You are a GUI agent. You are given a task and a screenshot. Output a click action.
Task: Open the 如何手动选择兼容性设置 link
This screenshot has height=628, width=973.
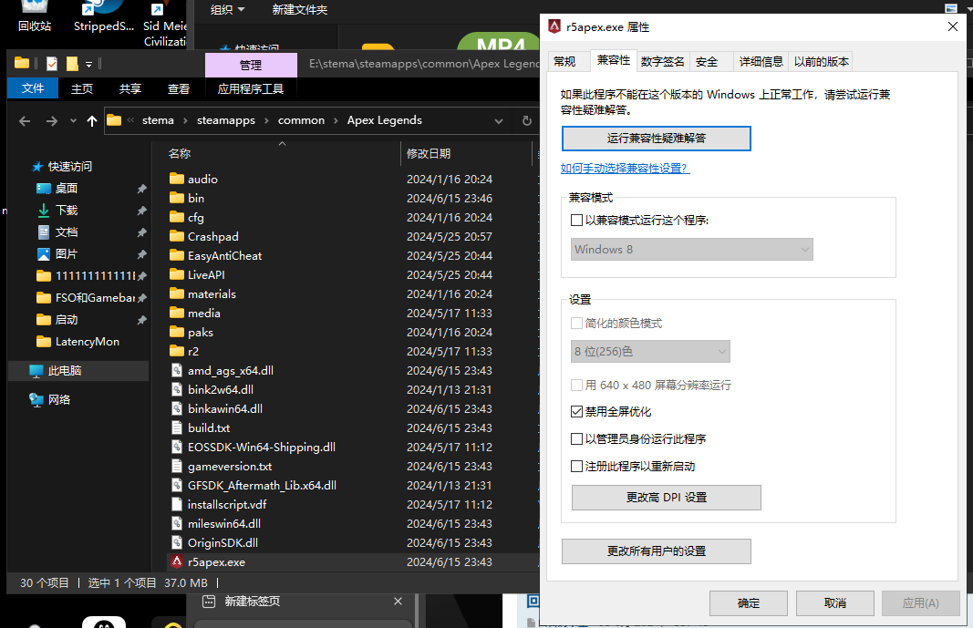625,170
